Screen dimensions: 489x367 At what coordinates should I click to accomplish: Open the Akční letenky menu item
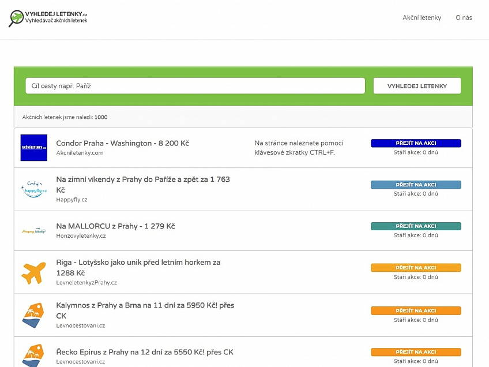click(x=422, y=17)
